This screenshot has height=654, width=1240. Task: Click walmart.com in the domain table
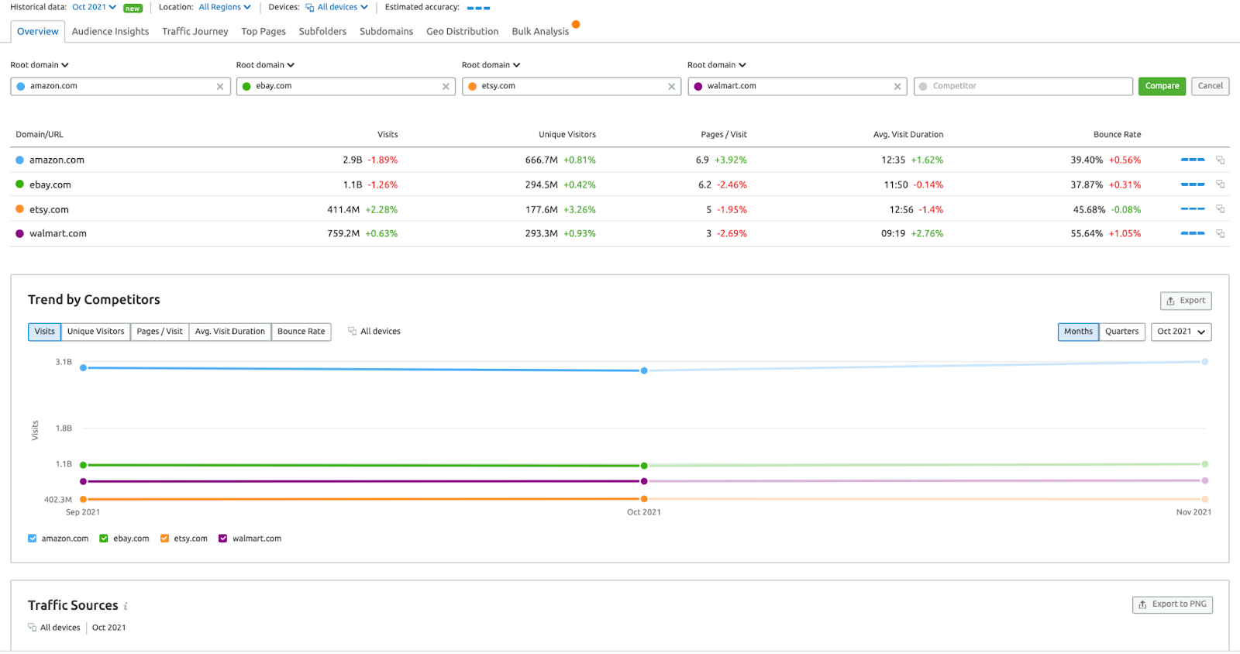coord(58,233)
